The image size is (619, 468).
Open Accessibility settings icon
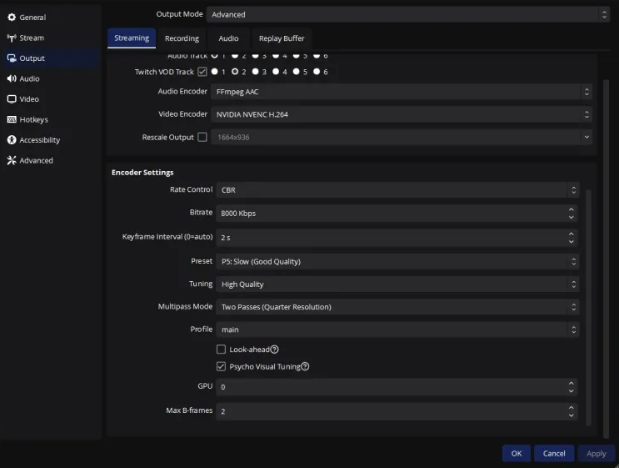12,140
